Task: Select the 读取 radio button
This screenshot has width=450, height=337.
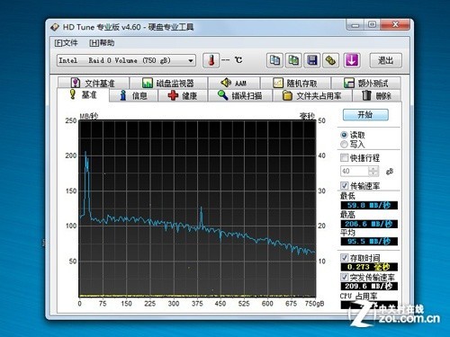Action: (344, 135)
